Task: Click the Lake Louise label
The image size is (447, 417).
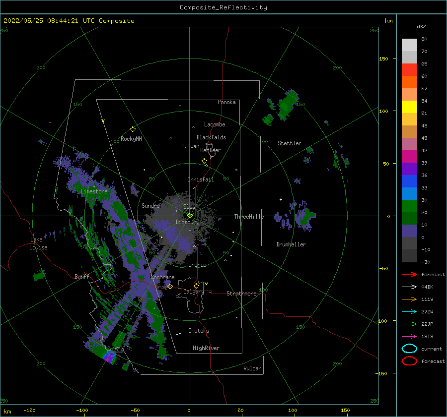Action: tap(38, 243)
